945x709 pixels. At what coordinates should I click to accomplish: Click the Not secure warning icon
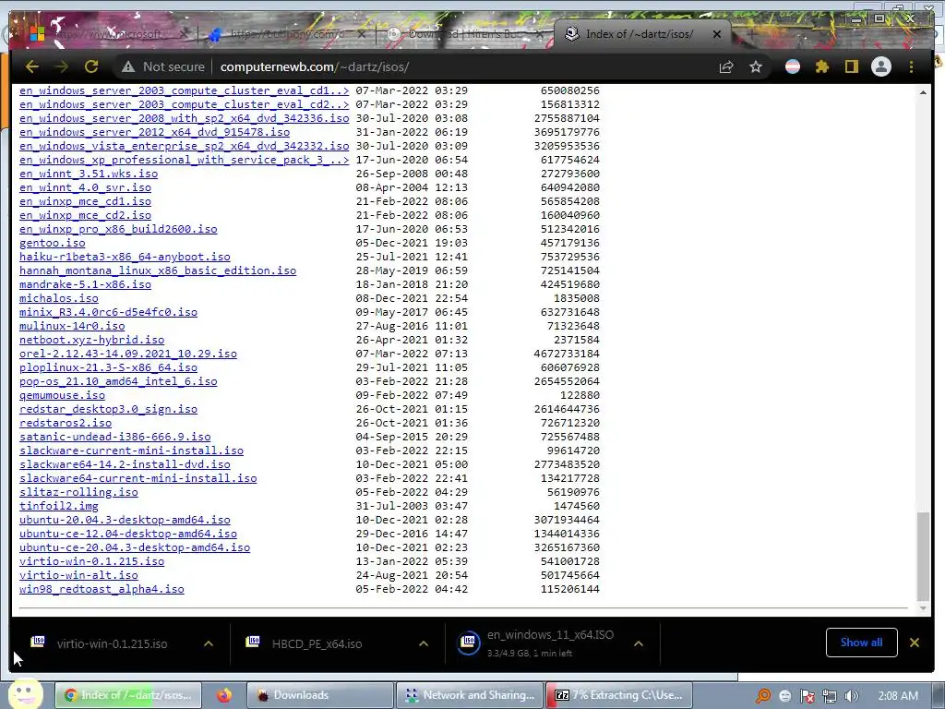[127, 66]
